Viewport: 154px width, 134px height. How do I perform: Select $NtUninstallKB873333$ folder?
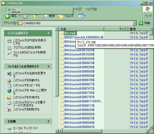(x=79, y=50)
